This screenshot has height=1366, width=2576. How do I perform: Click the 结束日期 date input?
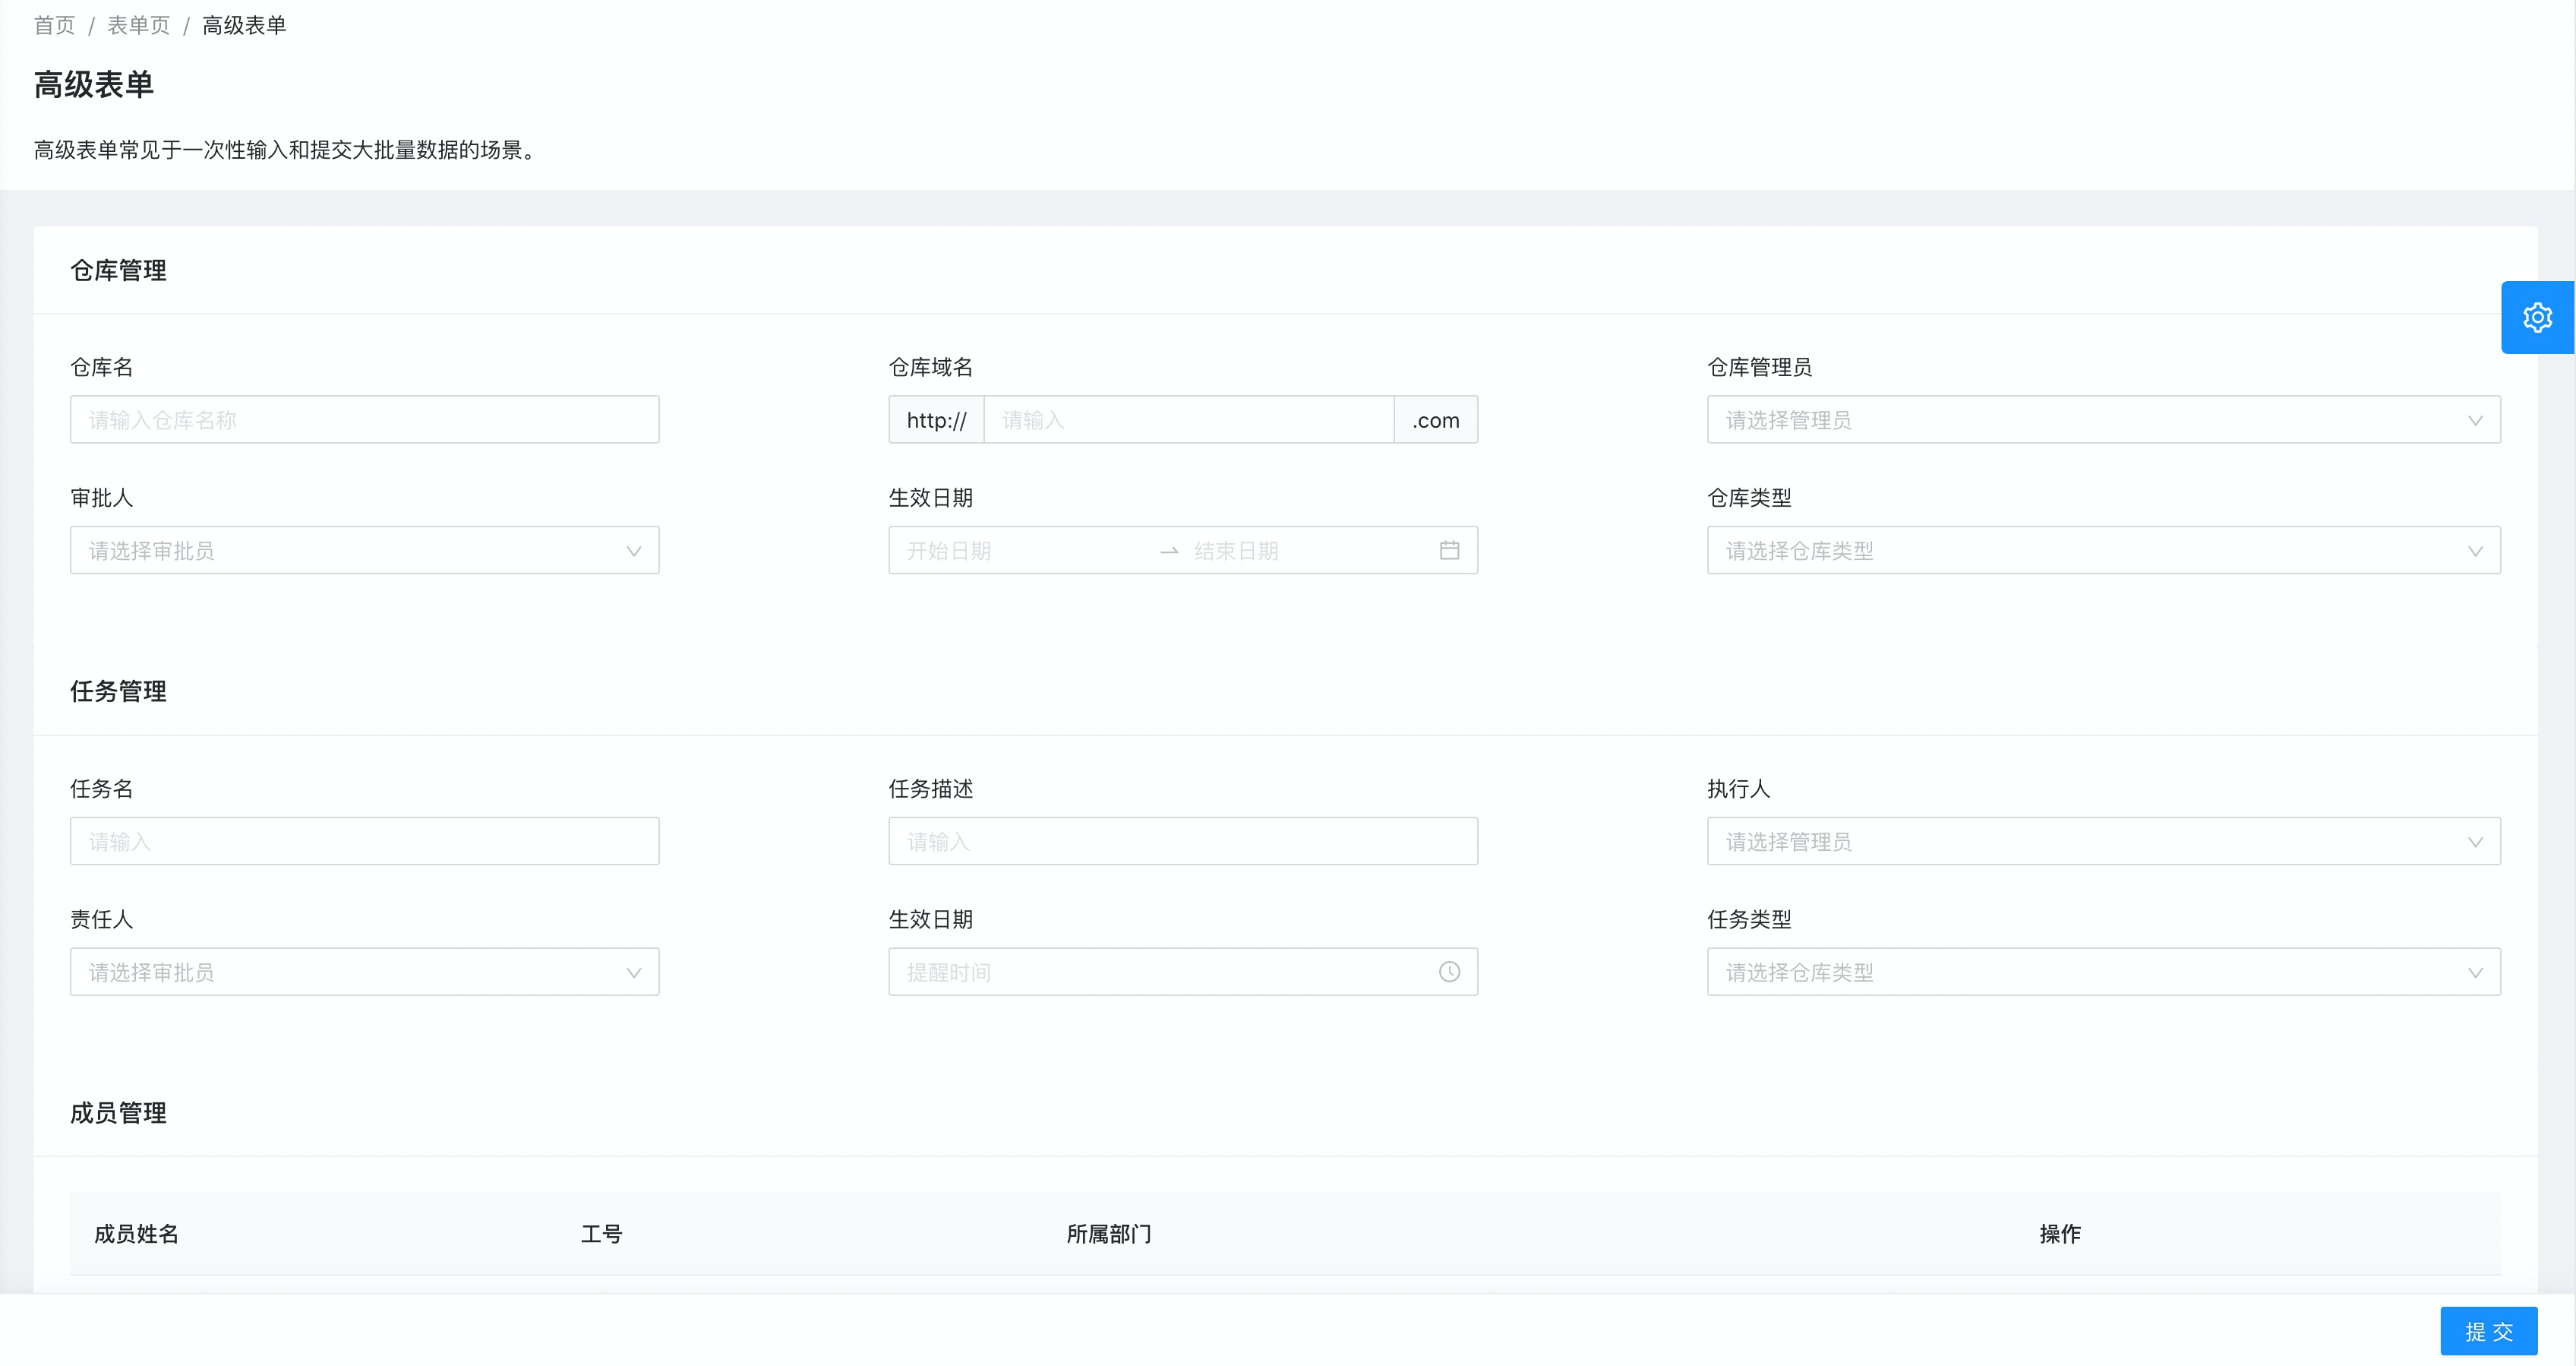tap(1300, 550)
